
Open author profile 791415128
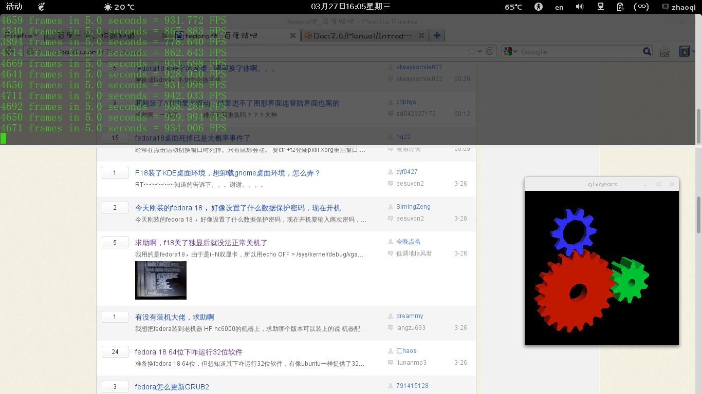tap(412, 386)
